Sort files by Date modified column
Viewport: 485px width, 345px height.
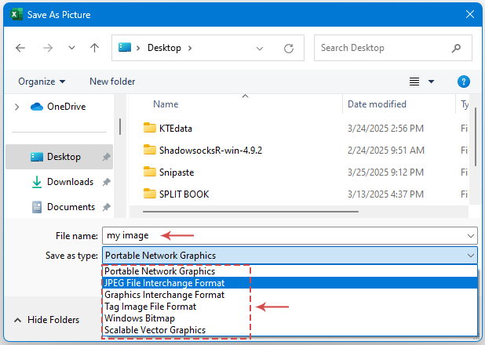coord(378,104)
